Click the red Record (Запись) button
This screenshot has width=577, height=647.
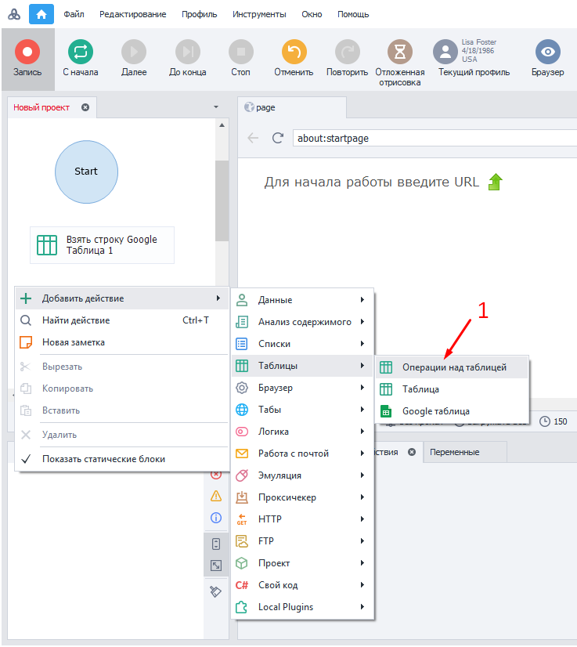(x=27, y=52)
